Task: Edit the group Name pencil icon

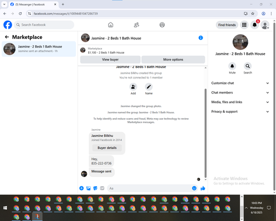Action: click(148, 87)
